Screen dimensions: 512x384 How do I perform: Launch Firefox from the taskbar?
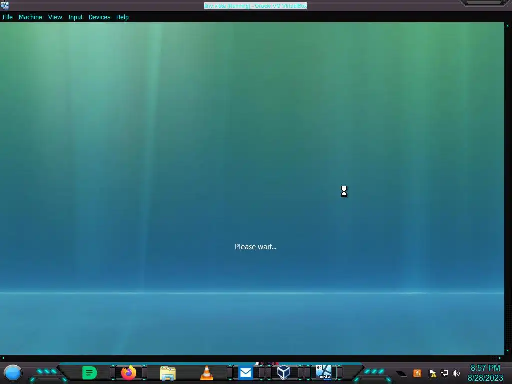129,373
